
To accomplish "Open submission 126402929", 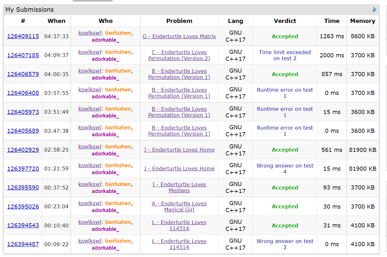I will coord(23,150).
